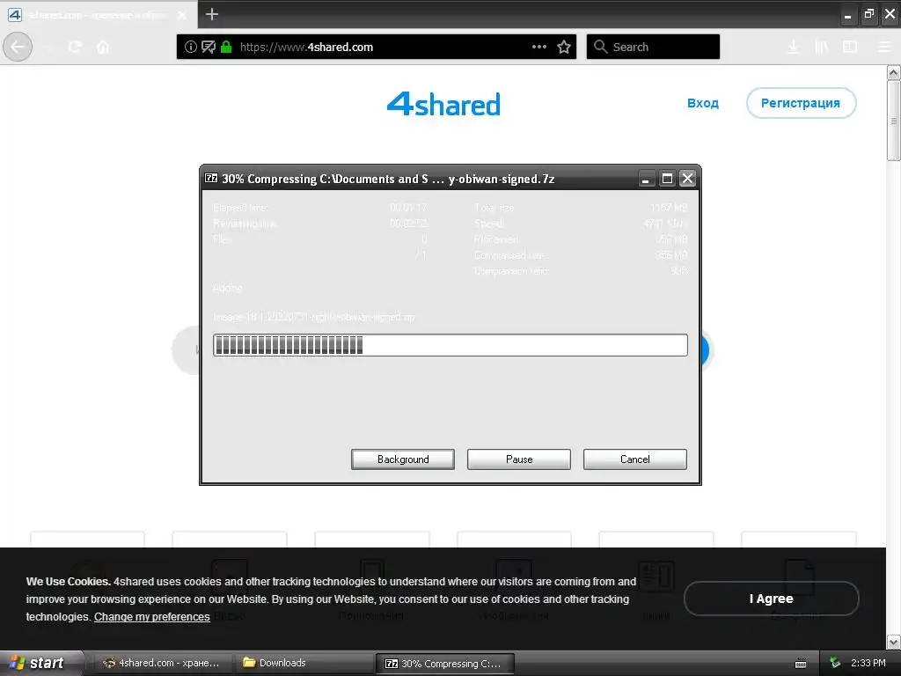Maximize the 7-Zip compressing dialog

pyautogui.click(x=667, y=179)
